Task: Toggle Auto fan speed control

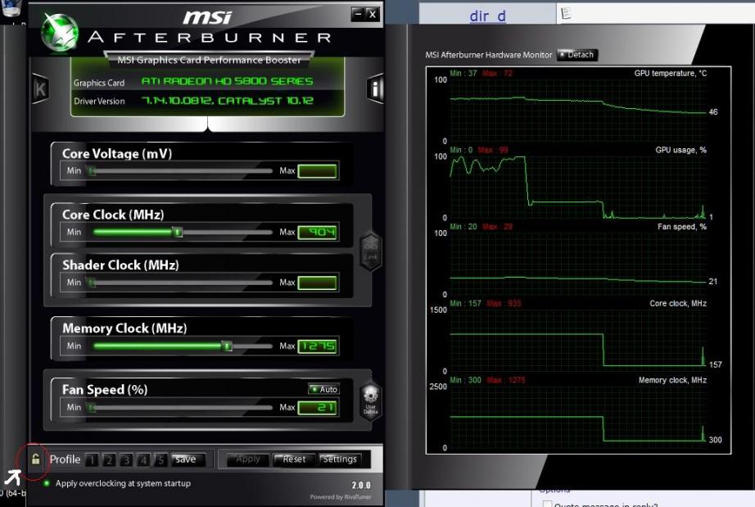Action: [x=324, y=389]
